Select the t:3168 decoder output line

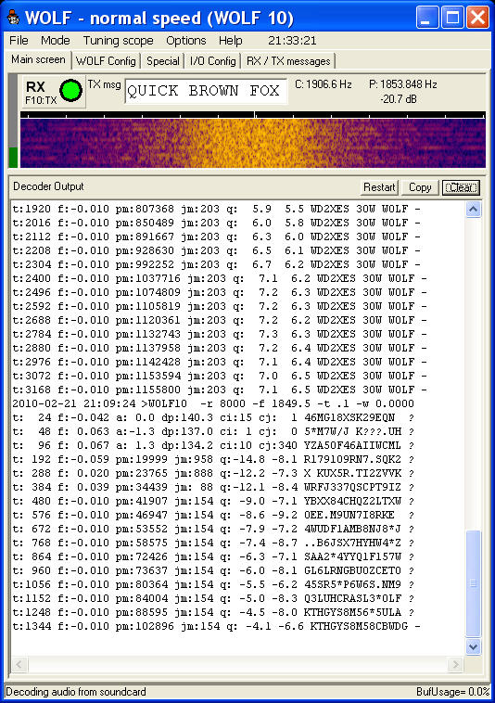pyautogui.click(x=220, y=390)
